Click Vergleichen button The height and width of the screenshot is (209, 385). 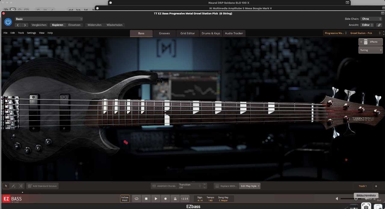[x=39, y=25]
